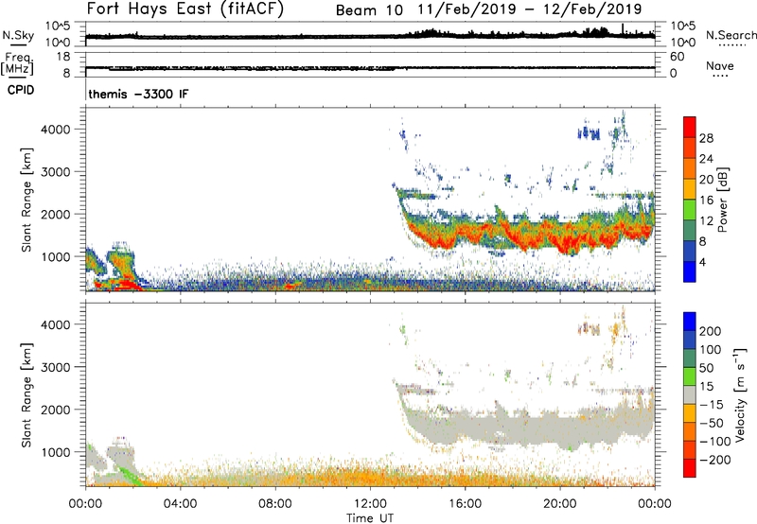Image resolution: width=757 pixels, height=524 pixels.
Task: Click the frequency trace in the Freq. panel
Action: 370,67
